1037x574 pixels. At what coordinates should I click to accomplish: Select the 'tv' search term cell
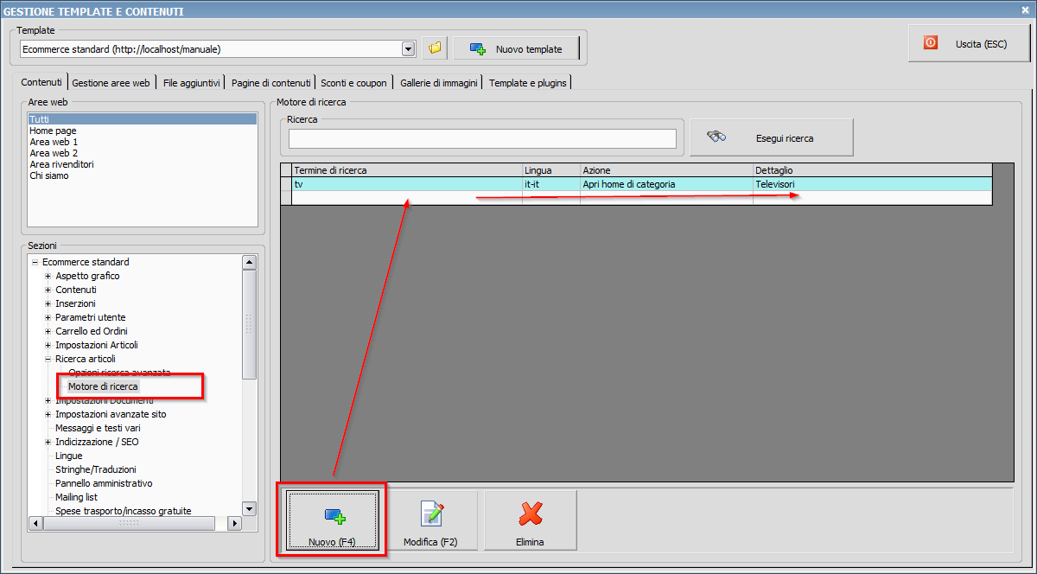tap(407, 184)
